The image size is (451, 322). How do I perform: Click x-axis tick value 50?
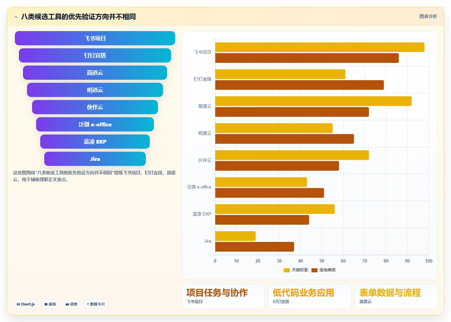click(x=322, y=261)
